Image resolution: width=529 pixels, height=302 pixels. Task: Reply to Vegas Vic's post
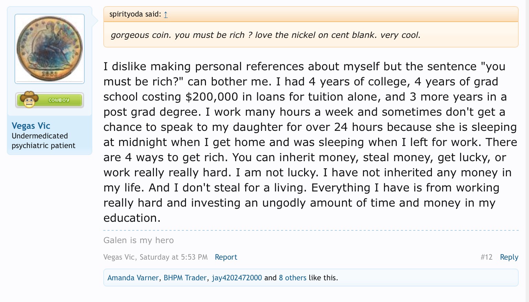click(509, 257)
